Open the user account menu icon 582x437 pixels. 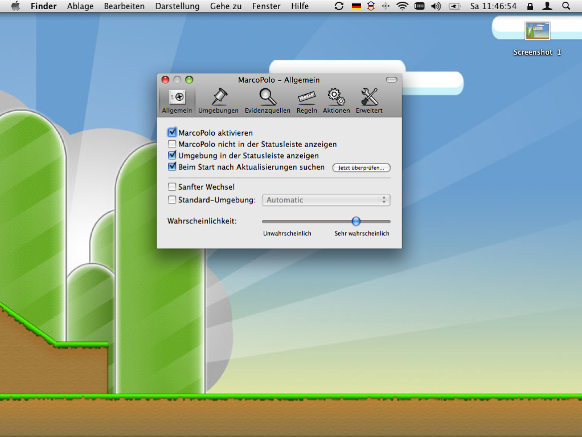tap(547, 6)
